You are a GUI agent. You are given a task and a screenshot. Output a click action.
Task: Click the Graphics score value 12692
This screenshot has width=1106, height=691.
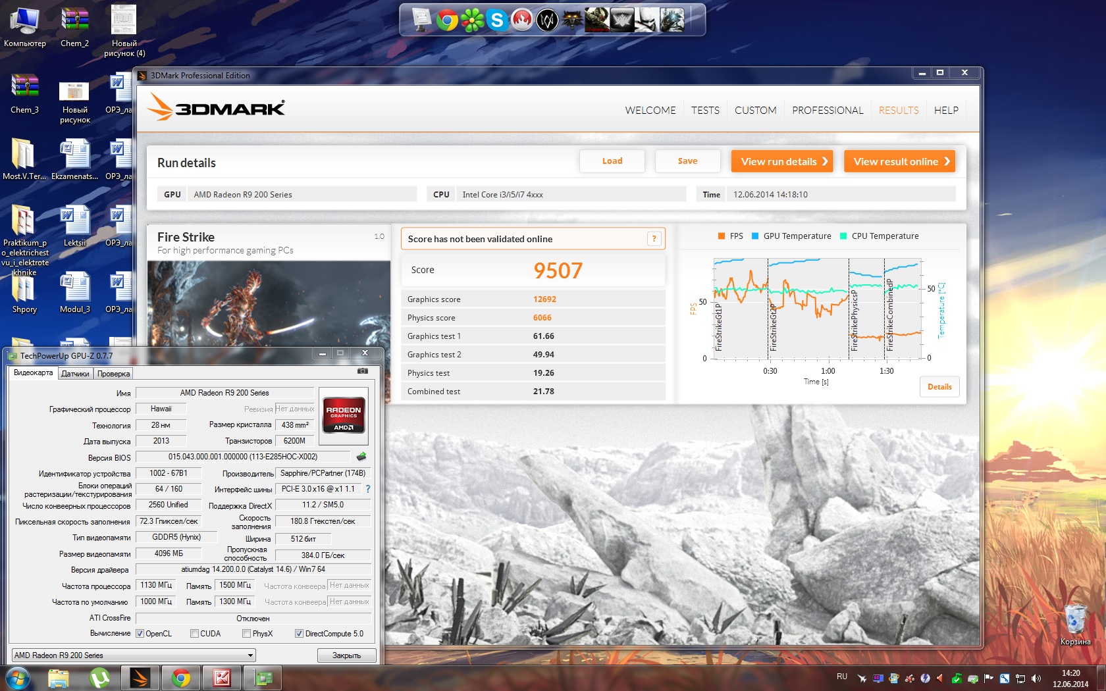[x=544, y=299]
